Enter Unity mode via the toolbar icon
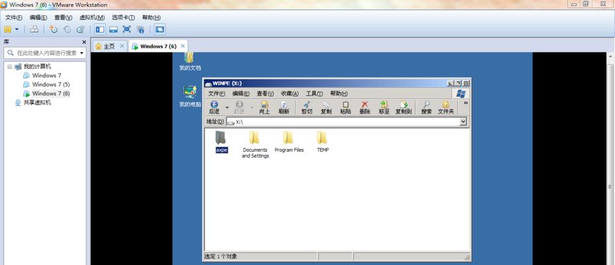The height and width of the screenshot is (265, 615). point(140,29)
